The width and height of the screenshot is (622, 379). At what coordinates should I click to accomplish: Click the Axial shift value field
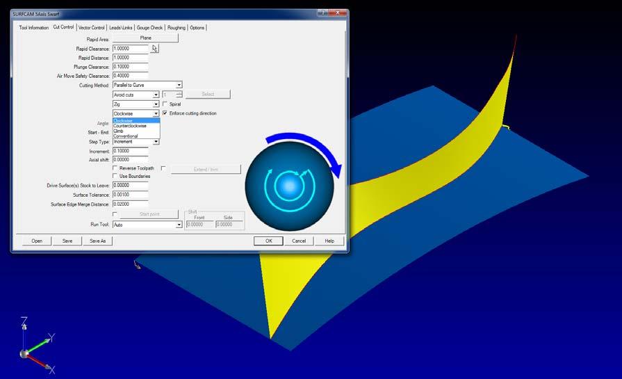(x=131, y=159)
